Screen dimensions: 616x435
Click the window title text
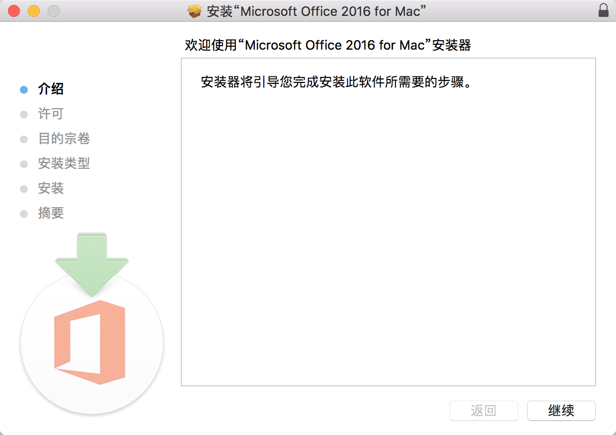[x=317, y=11]
